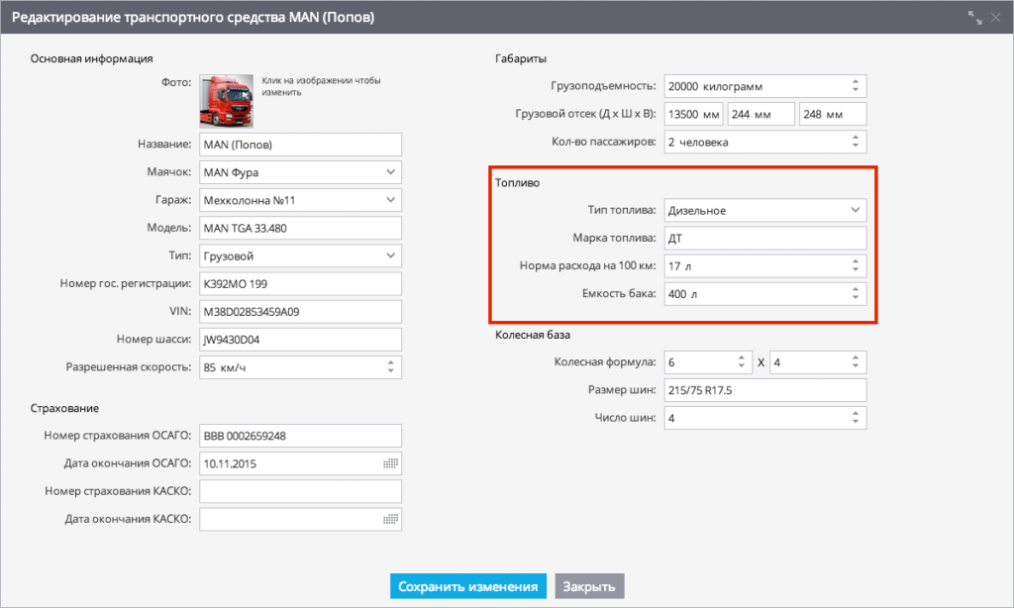Adjust Норма расхода на 100 км stepper
Screen dimensions: 1014x608
pos(855,265)
